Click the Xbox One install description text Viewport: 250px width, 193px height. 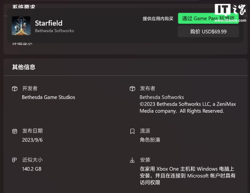pos(188,176)
